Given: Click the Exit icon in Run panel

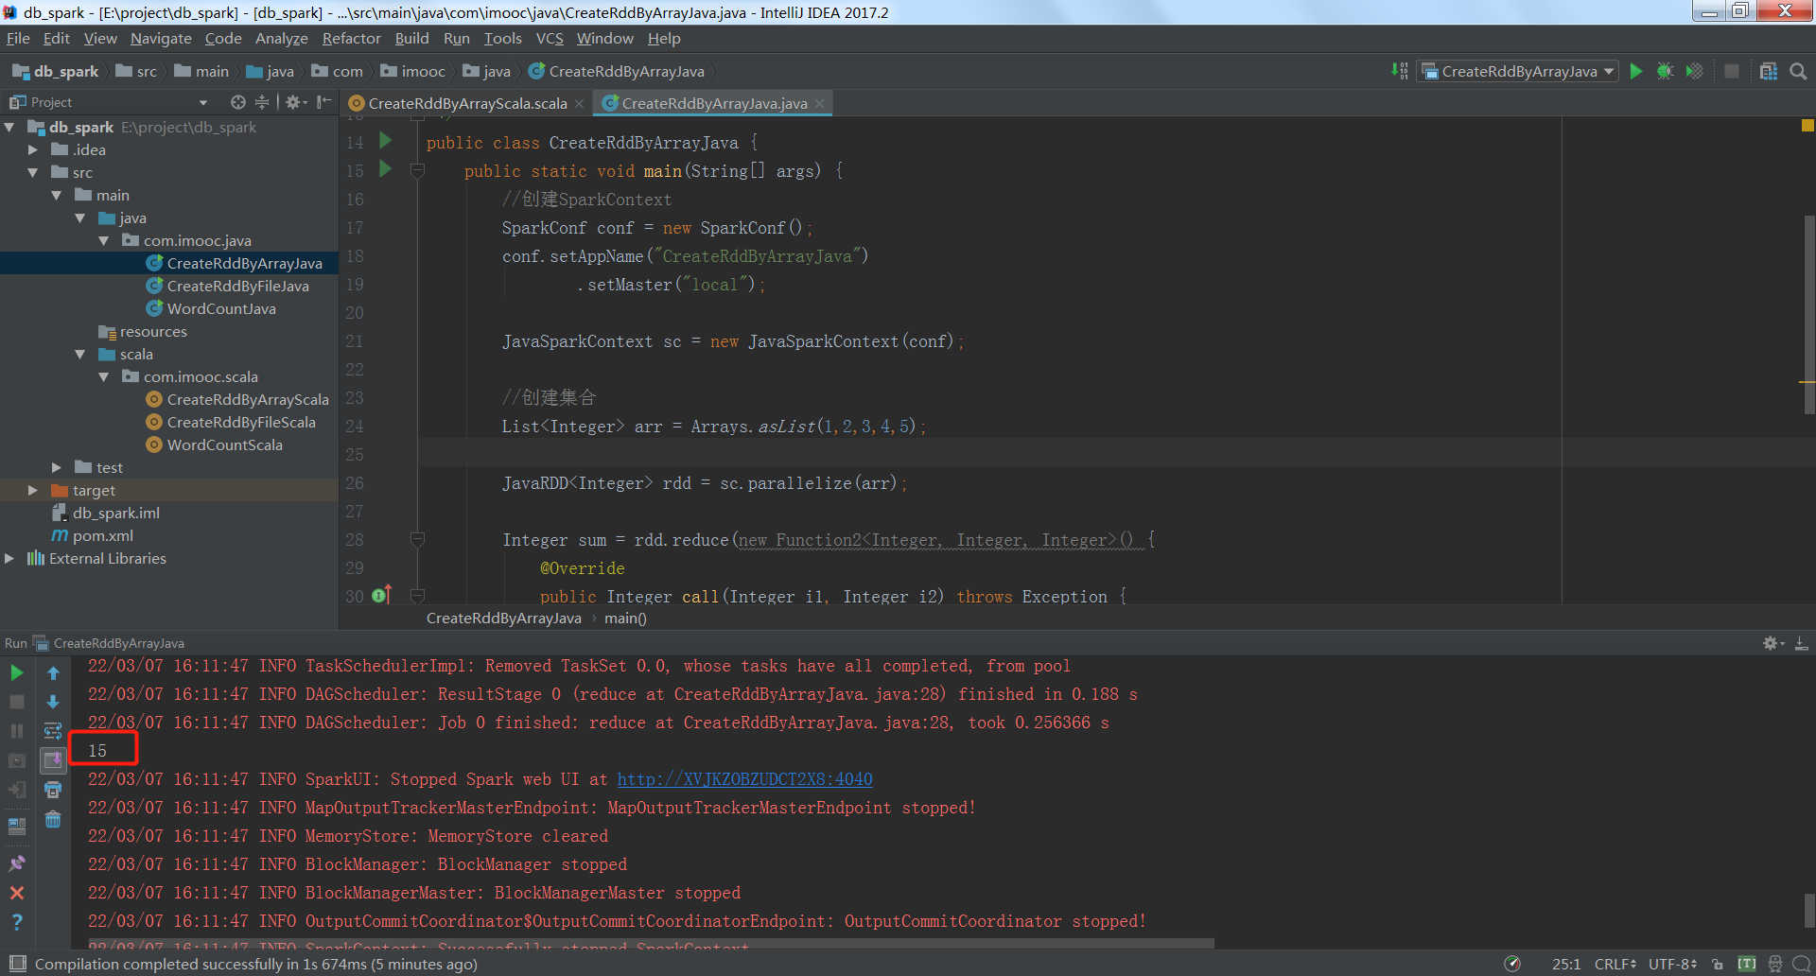Looking at the screenshot, I should click(x=17, y=790).
